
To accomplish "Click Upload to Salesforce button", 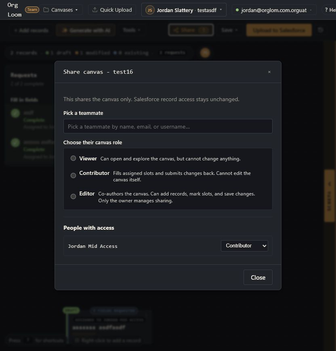I will coord(279,30).
